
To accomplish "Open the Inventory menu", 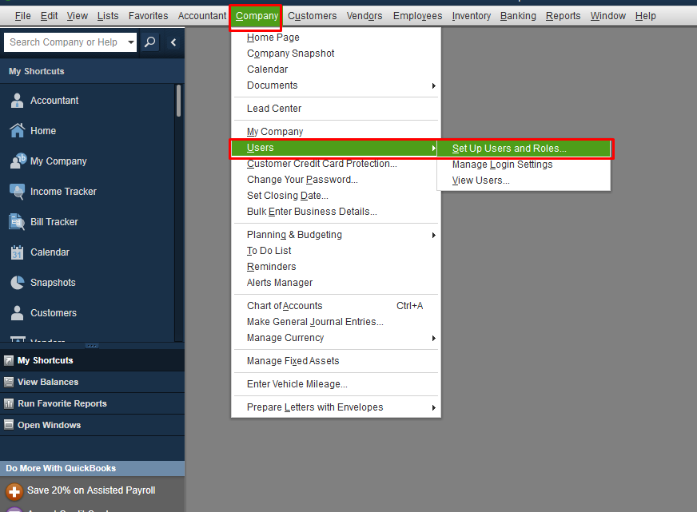I will pyautogui.click(x=471, y=16).
